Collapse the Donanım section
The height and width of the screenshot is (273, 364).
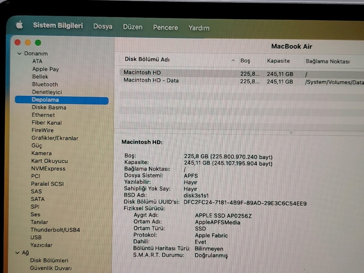20,54
